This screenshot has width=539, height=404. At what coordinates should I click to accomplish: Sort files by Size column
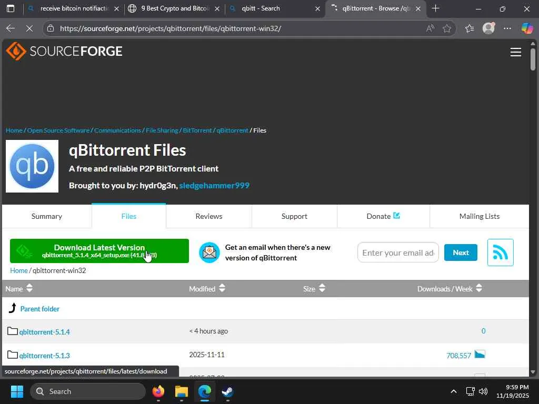tap(314, 289)
